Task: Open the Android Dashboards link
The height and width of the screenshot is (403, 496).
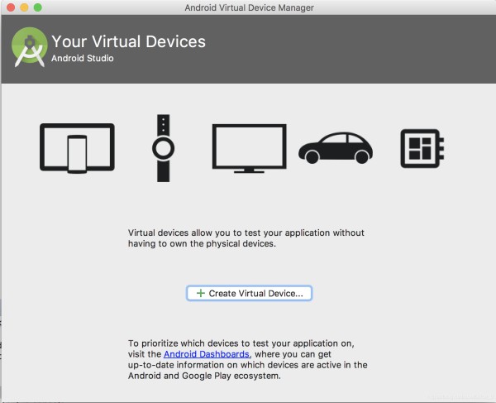Action: click(x=207, y=354)
